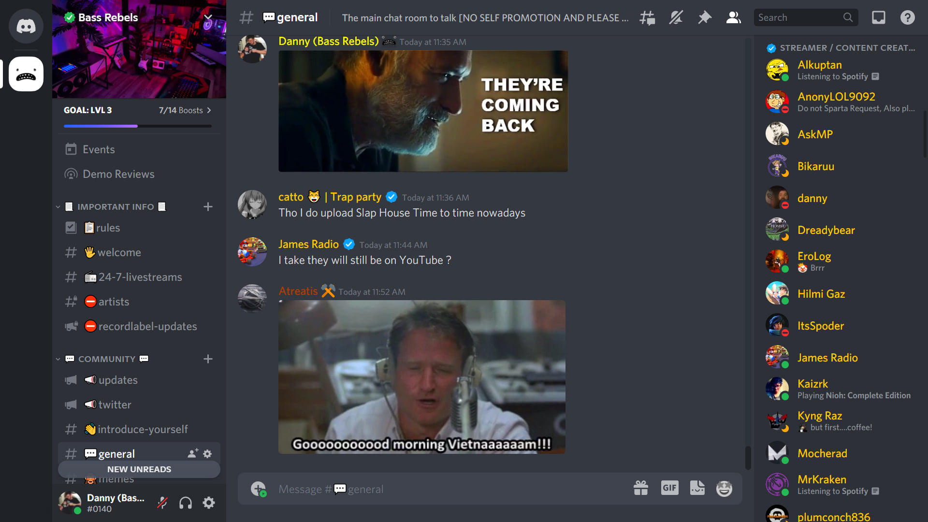
Task: Click the Help question mark icon
Action: [907, 18]
